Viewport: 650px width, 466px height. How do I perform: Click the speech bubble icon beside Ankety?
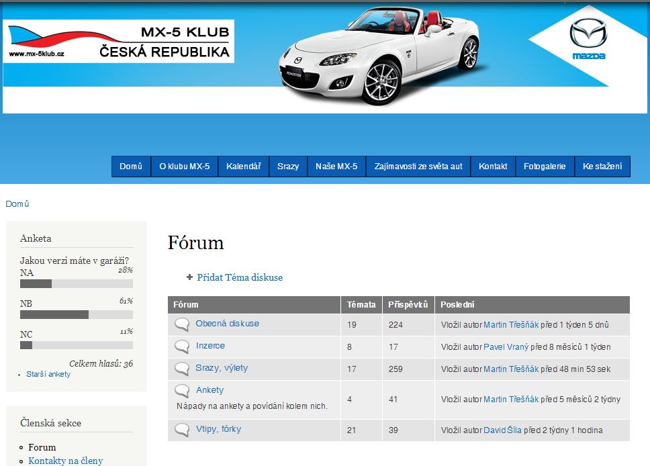pos(181,391)
